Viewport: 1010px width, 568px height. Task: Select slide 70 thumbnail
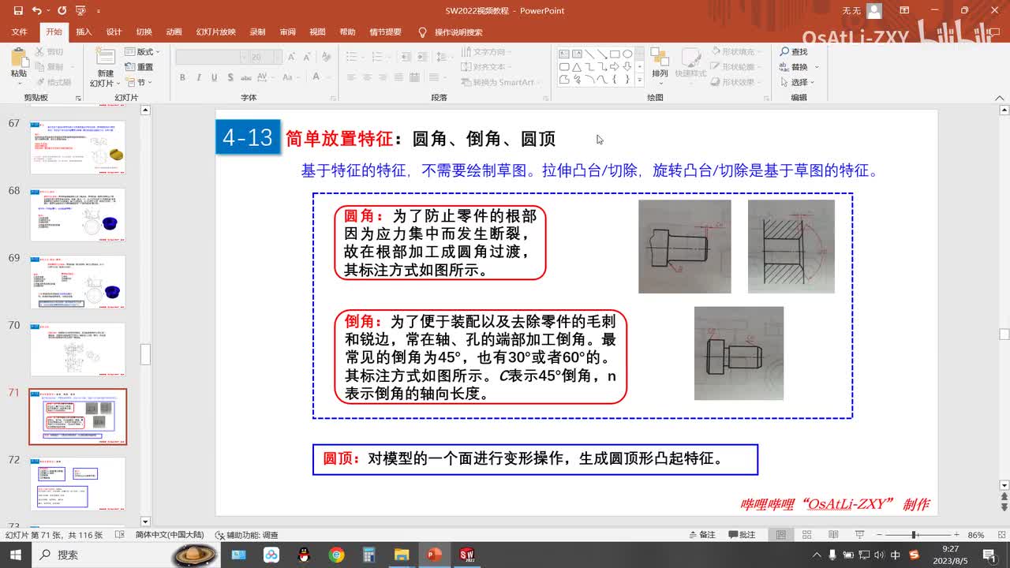pos(77,349)
